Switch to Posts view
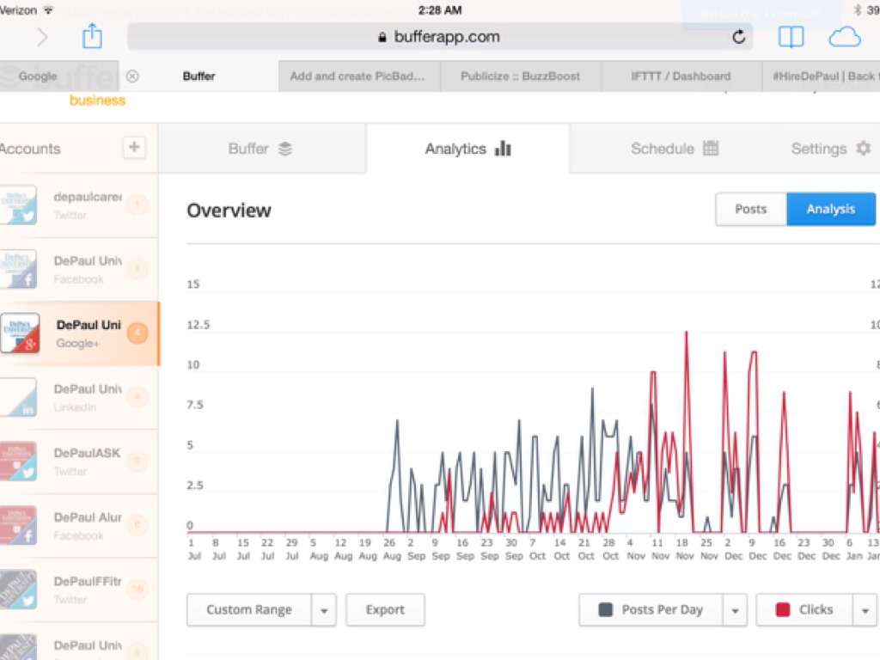880x660 pixels. [x=750, y=209]
